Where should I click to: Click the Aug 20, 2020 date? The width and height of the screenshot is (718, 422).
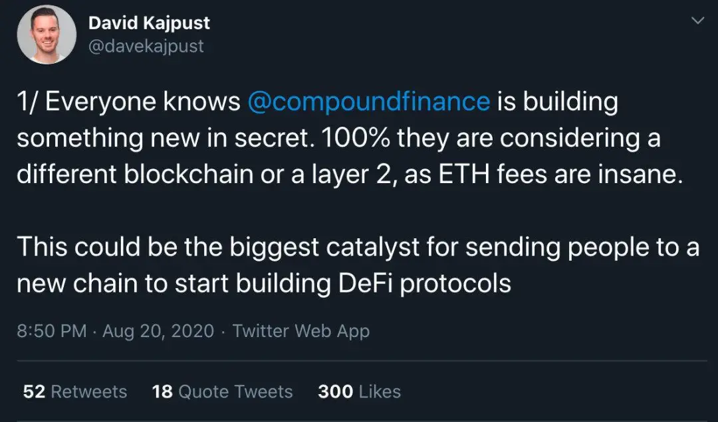coord(158,331)
